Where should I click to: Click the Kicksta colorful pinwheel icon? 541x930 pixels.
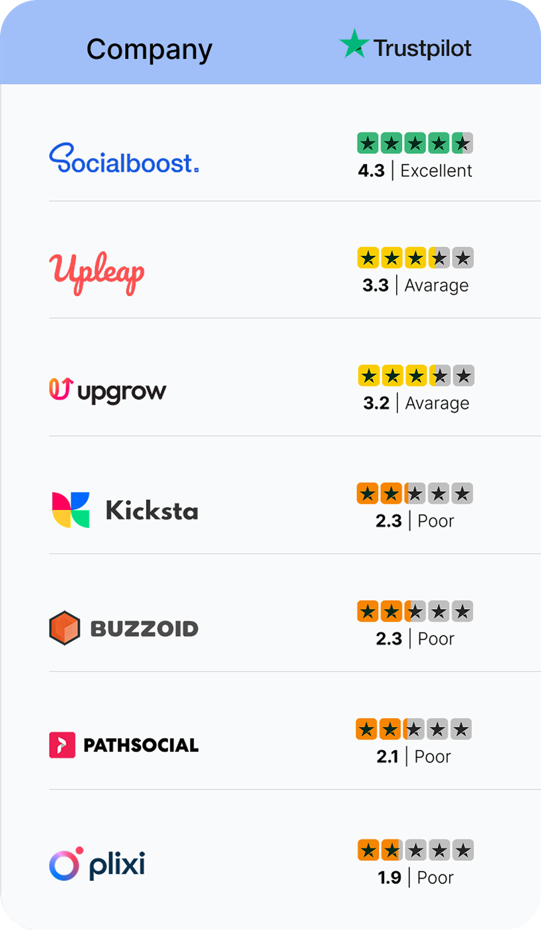point(71,510)
